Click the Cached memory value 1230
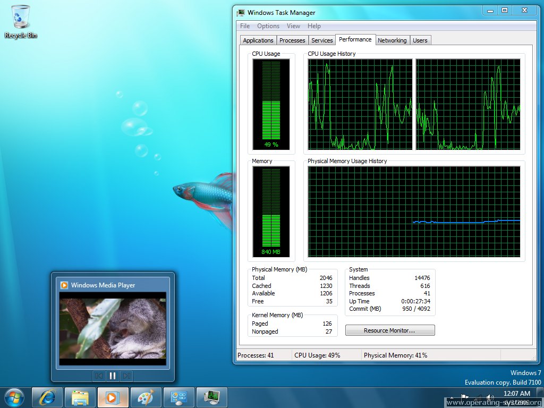The image size is (544, 408). pyautogui.click(x=326, y=286)
